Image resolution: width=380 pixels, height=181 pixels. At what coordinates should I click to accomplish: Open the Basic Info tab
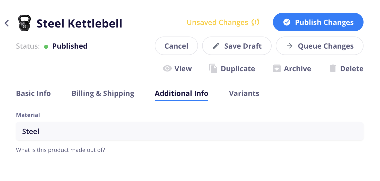(x=33, y=93)
